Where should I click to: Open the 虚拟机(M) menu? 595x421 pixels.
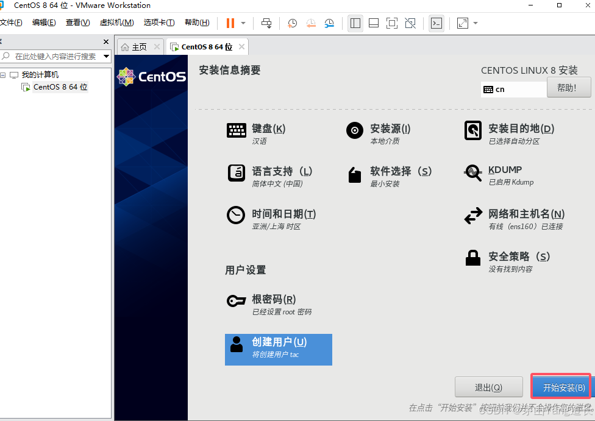pyautogui.click(x=116, y=23)
